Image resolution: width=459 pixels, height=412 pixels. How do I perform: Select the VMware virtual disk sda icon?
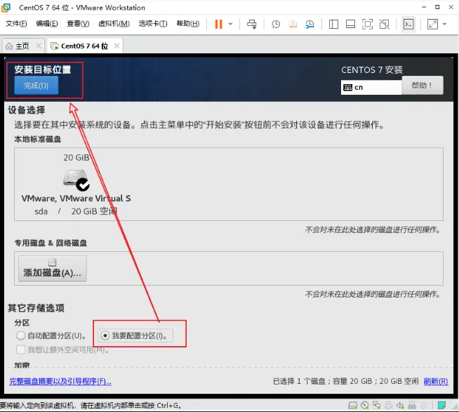(76, 180)
